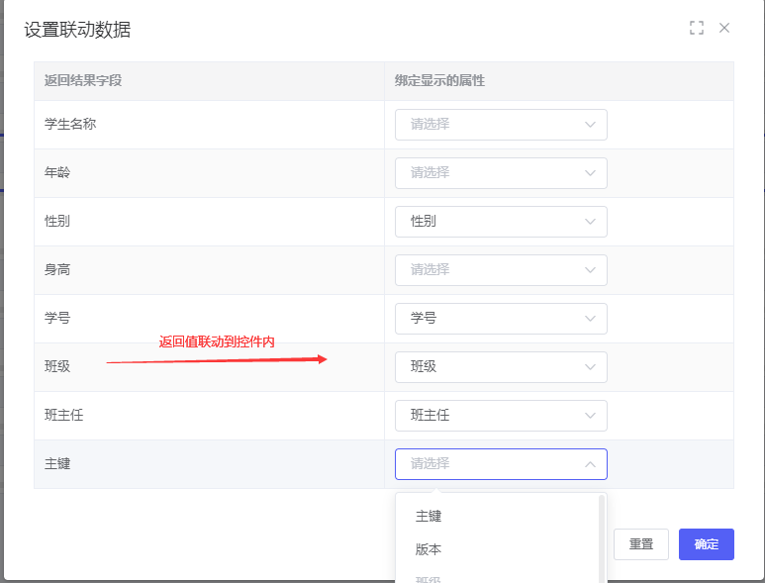This screenshot has height=583, width=765.
Task: Close the 设置联动数据 dialog
Action: tap(724, 28)
